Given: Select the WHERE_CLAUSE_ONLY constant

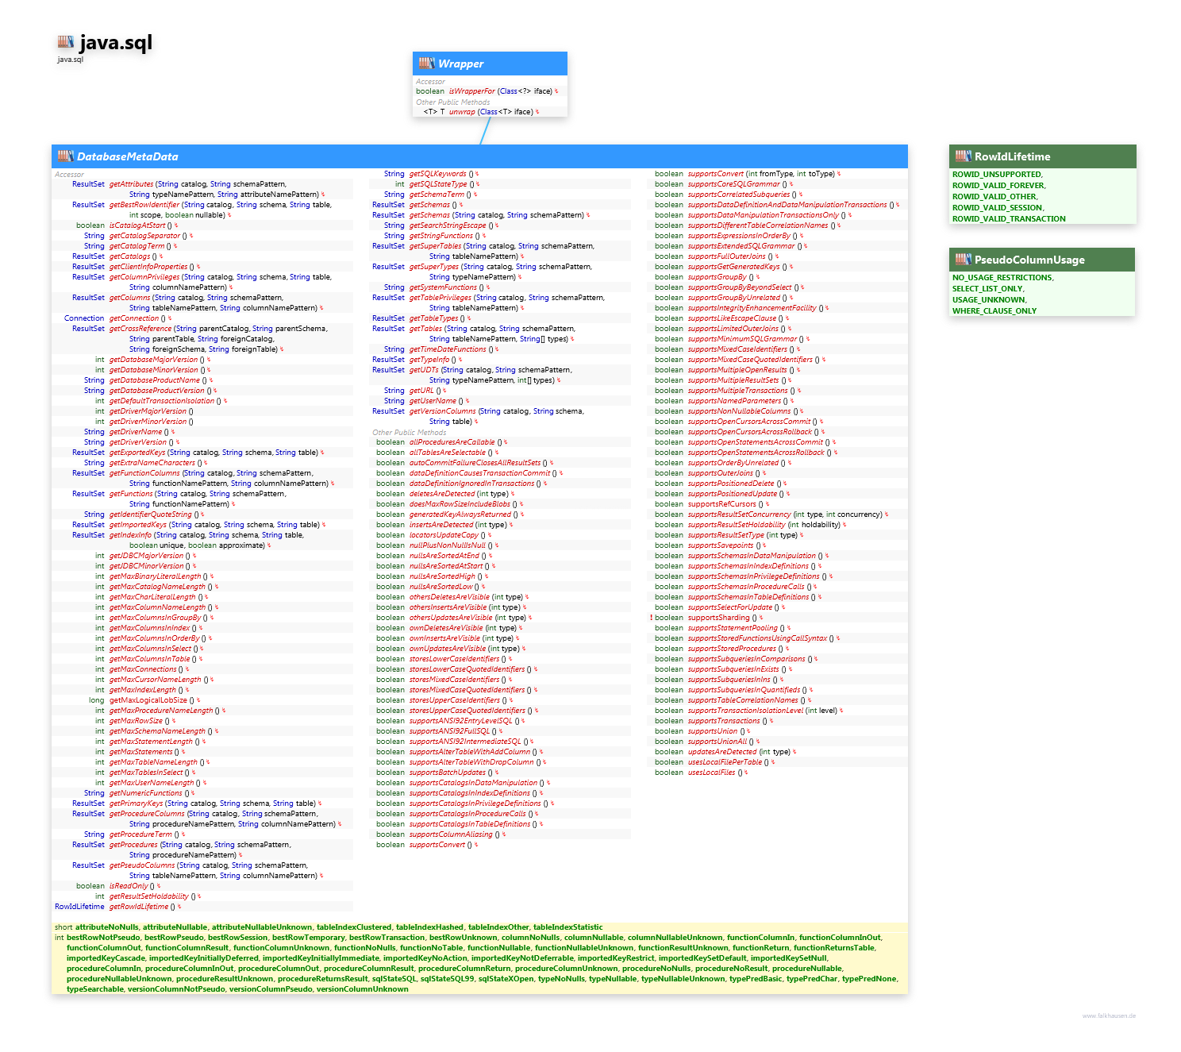Looking at the screenshot, I should coord(994,311).
